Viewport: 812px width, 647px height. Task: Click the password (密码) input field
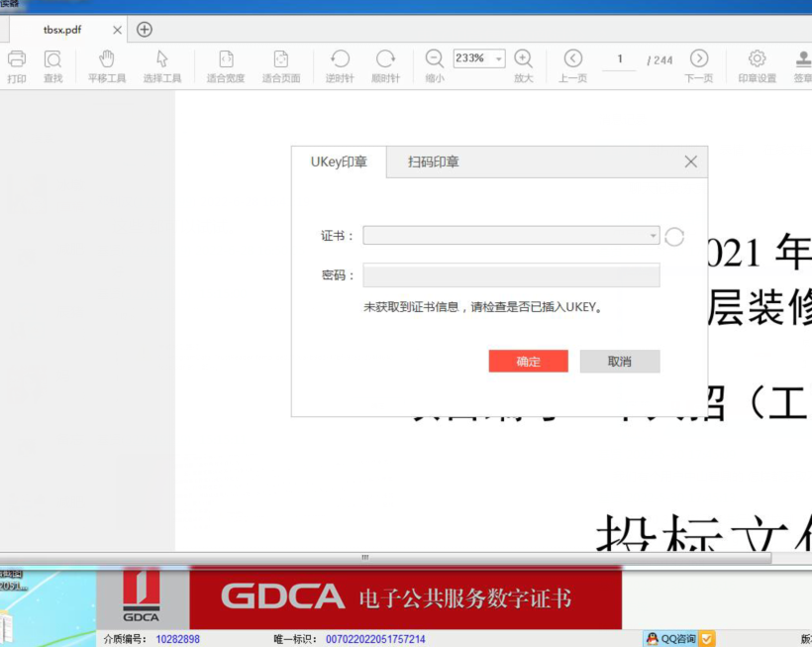point(511,275)
